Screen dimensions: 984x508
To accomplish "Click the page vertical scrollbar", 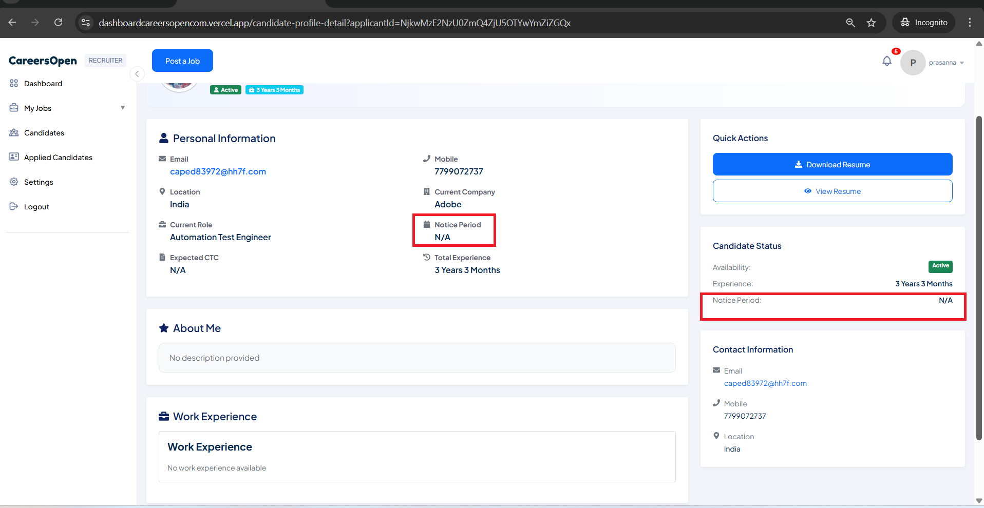I will [979, 277].
